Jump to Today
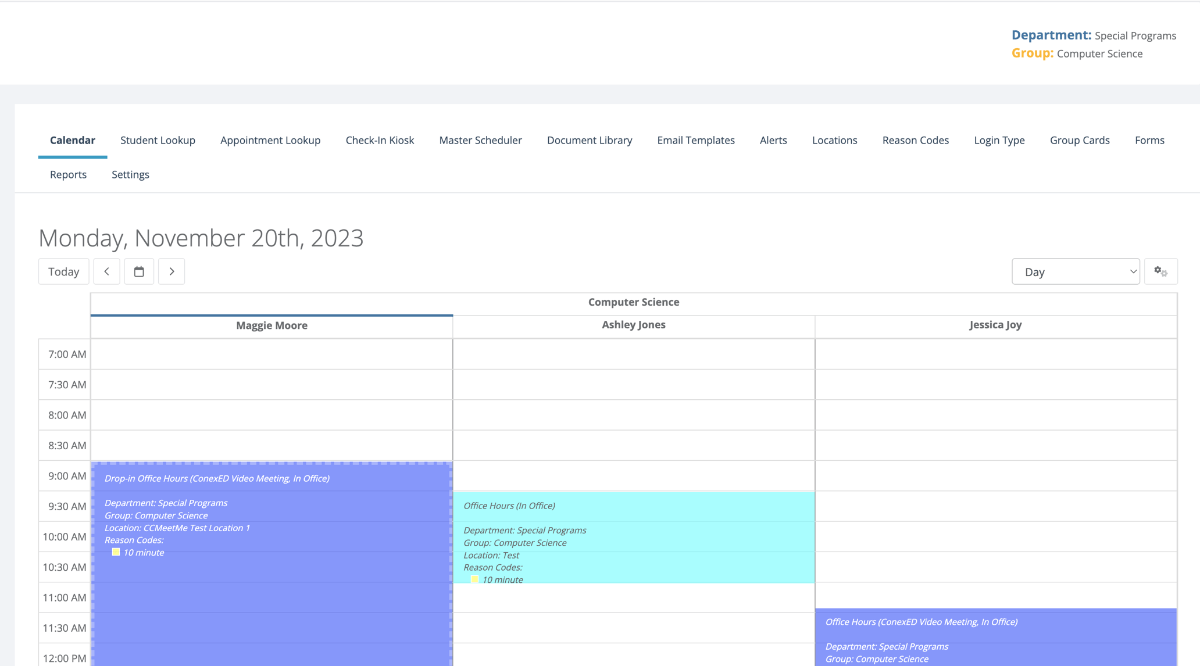Image resolution: width=1200 pixels, height=666 pixels. coord(63,271)
